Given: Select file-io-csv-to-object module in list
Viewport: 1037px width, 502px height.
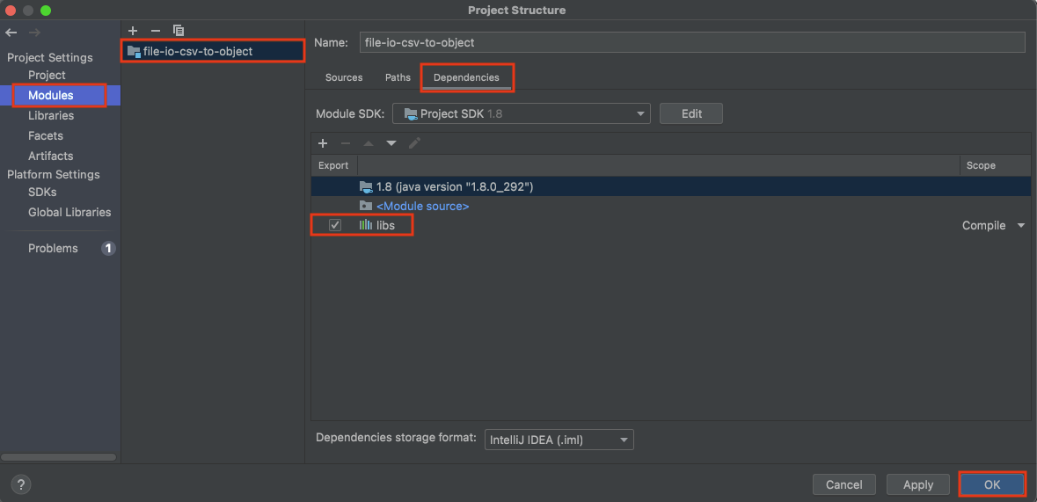Looking at the screenshot, I should (x=212, y=51).
